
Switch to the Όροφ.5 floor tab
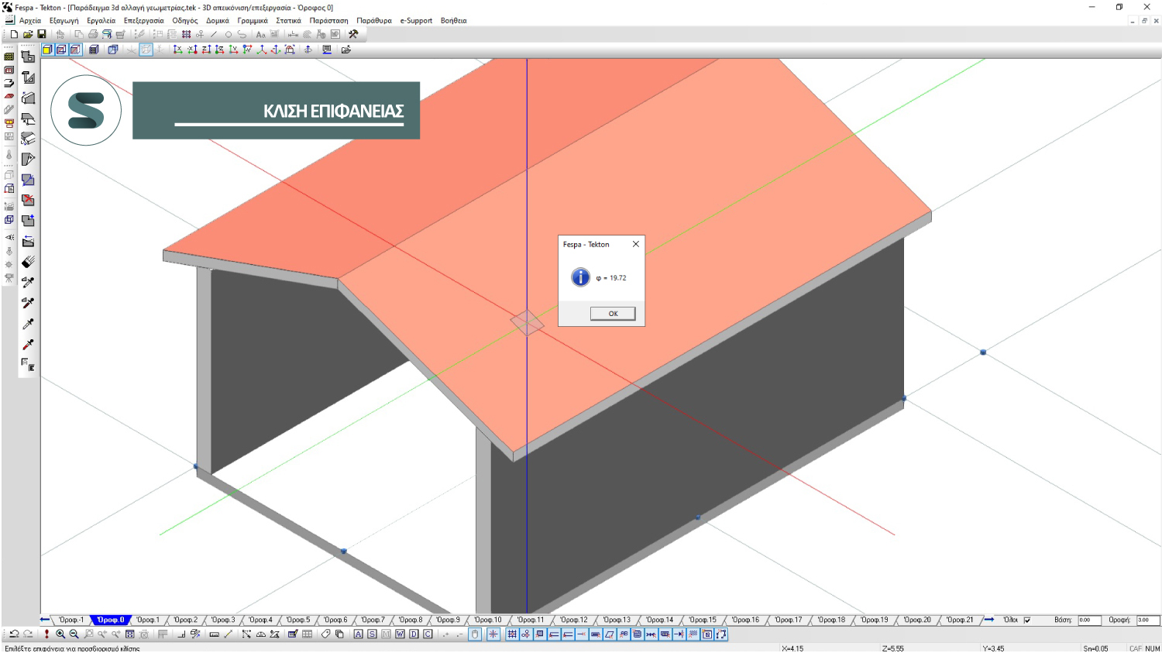tap(297, 620)
